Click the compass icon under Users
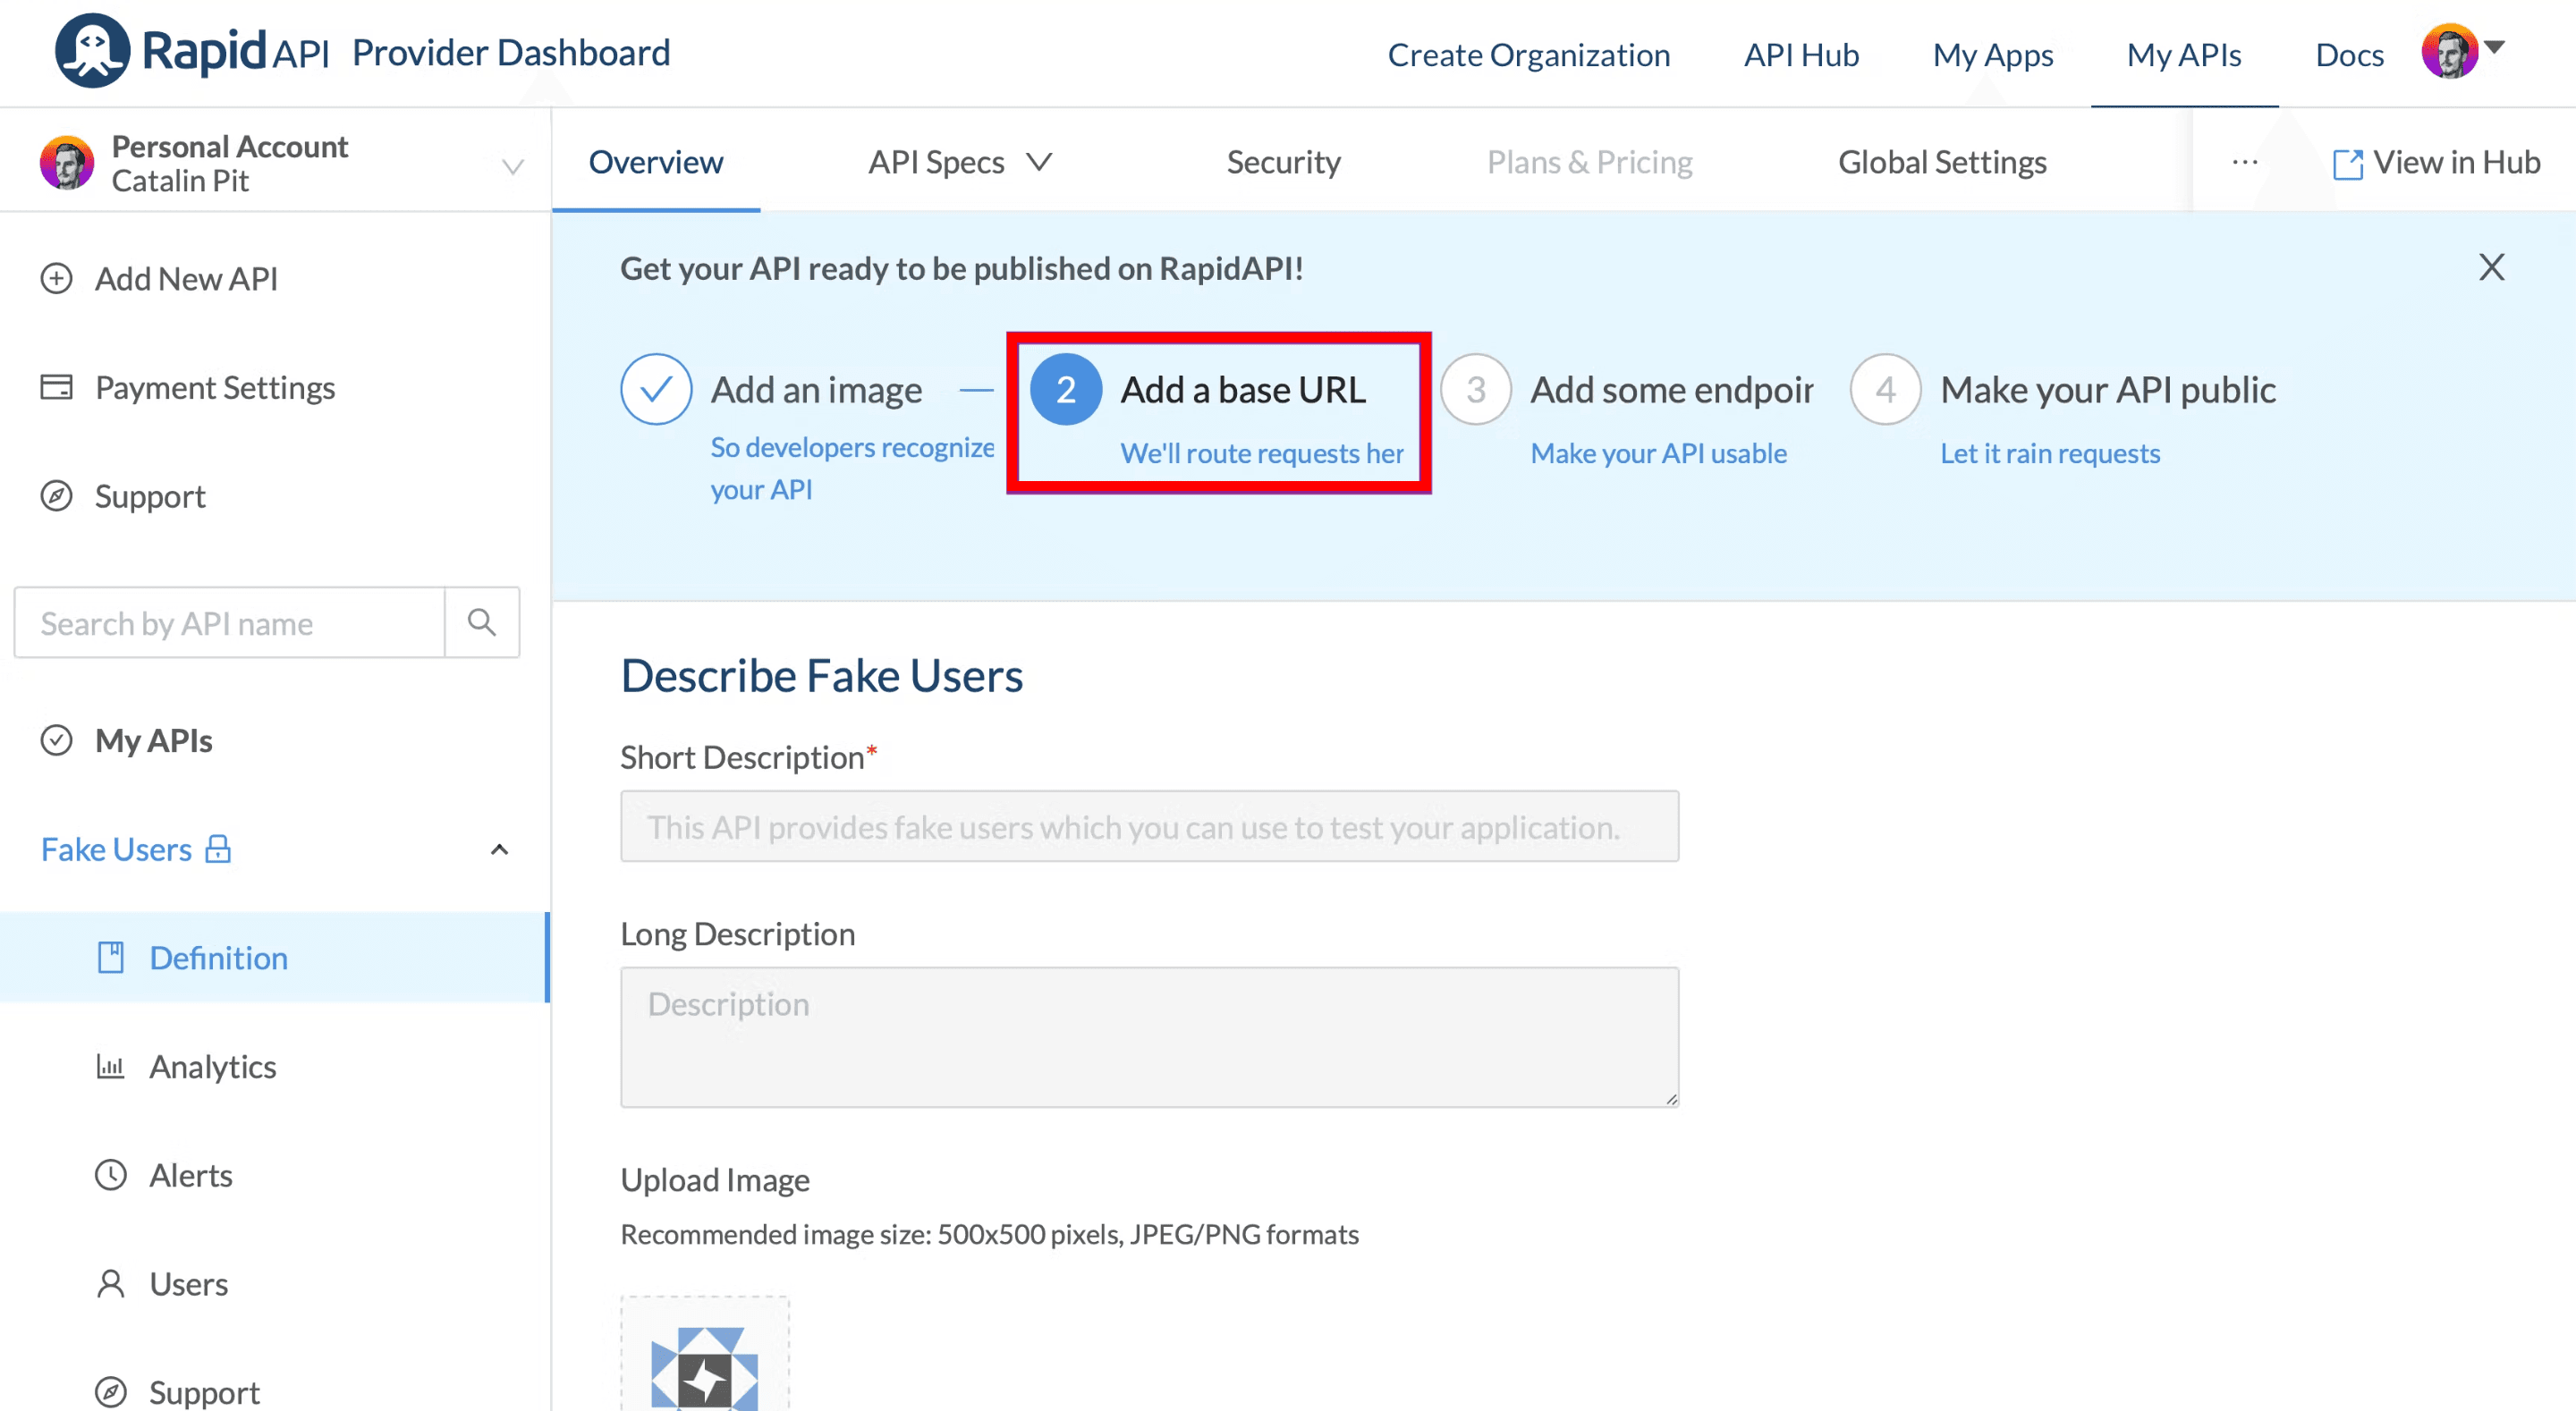Screen dimensions: 2576x1411 110,1391
